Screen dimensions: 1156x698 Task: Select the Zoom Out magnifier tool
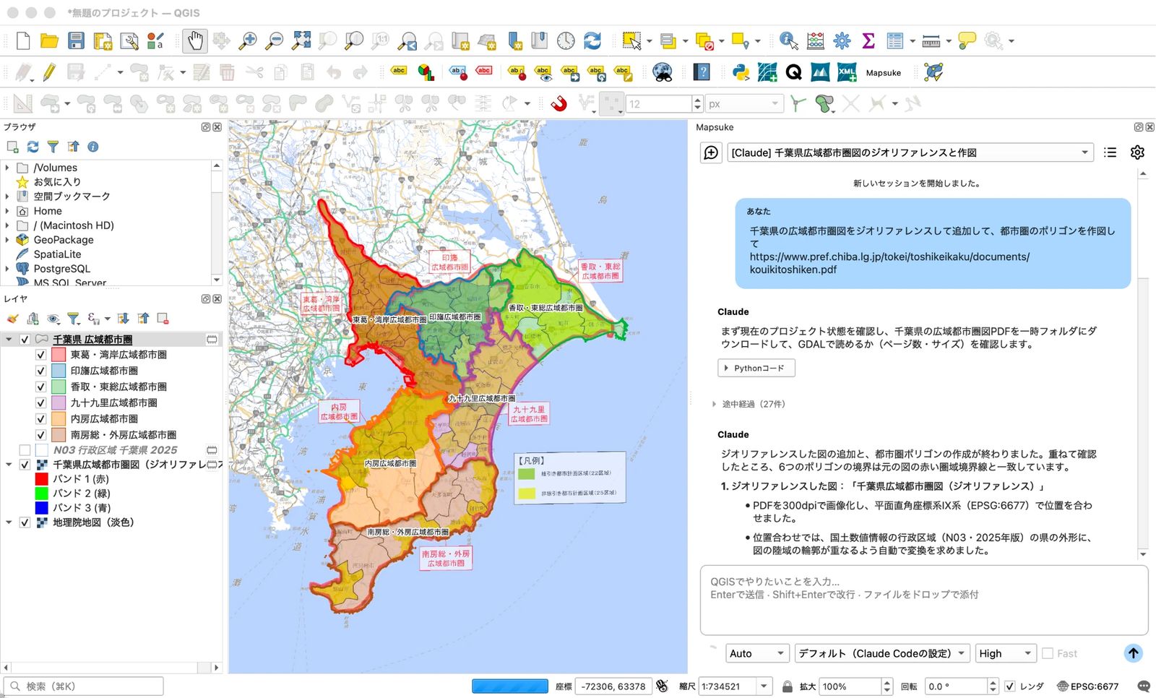(x=275, y=40)
